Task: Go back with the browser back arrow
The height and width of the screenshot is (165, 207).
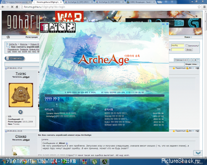Action: pos(3,7)
